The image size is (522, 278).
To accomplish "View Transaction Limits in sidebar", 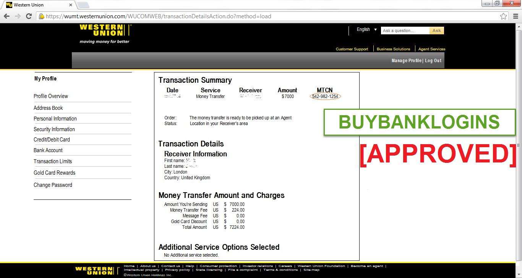I will (53, 161).
